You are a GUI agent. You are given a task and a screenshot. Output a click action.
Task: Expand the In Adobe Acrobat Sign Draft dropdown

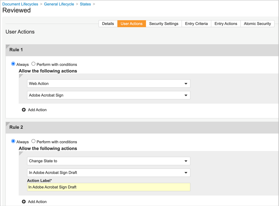point(108,173)
